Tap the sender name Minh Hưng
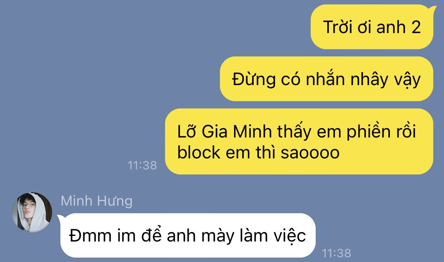444x262 pixels. tap(97, 201)
